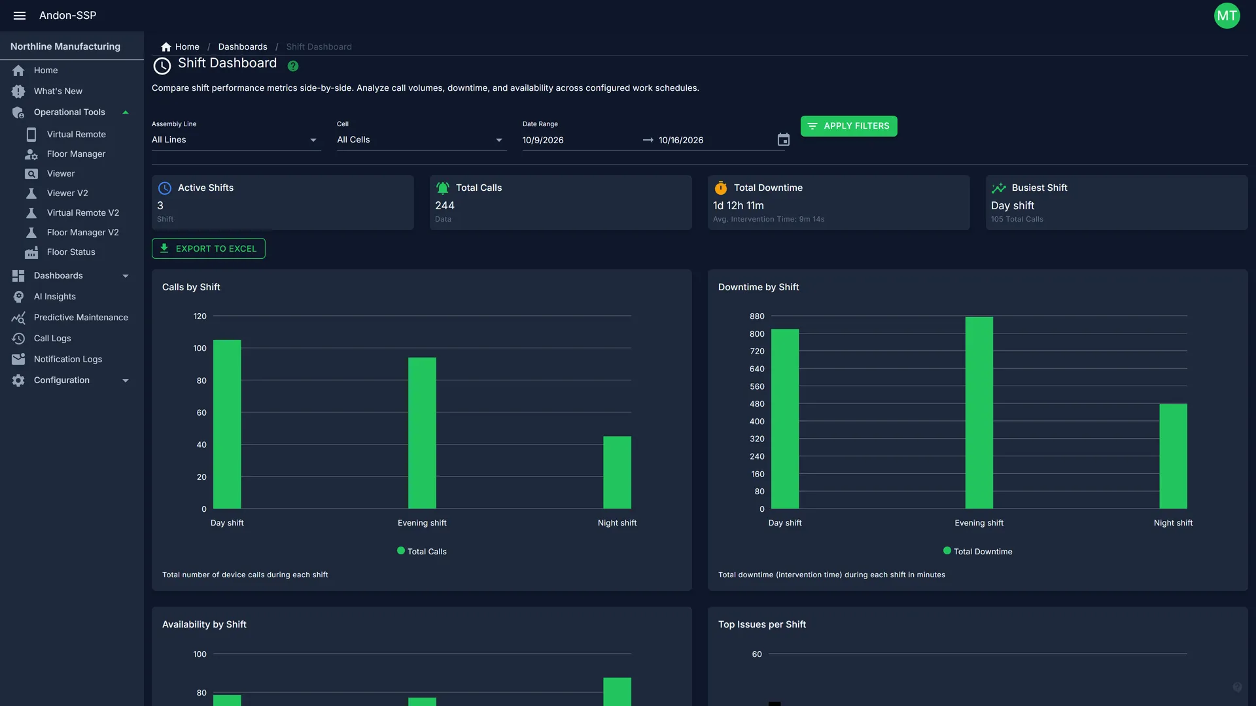Expand the Configuration sidebar section
Viewport: 1256px width, 706px height.
(126, 380)
